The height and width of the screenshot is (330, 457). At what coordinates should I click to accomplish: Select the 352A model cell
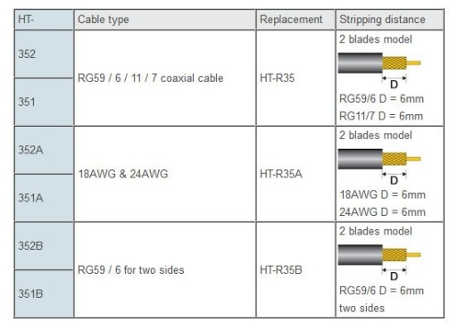coord(44,150)
